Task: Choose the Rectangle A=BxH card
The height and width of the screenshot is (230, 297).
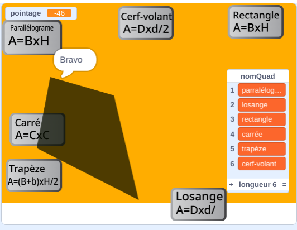Action: click(x=256, y=22)
